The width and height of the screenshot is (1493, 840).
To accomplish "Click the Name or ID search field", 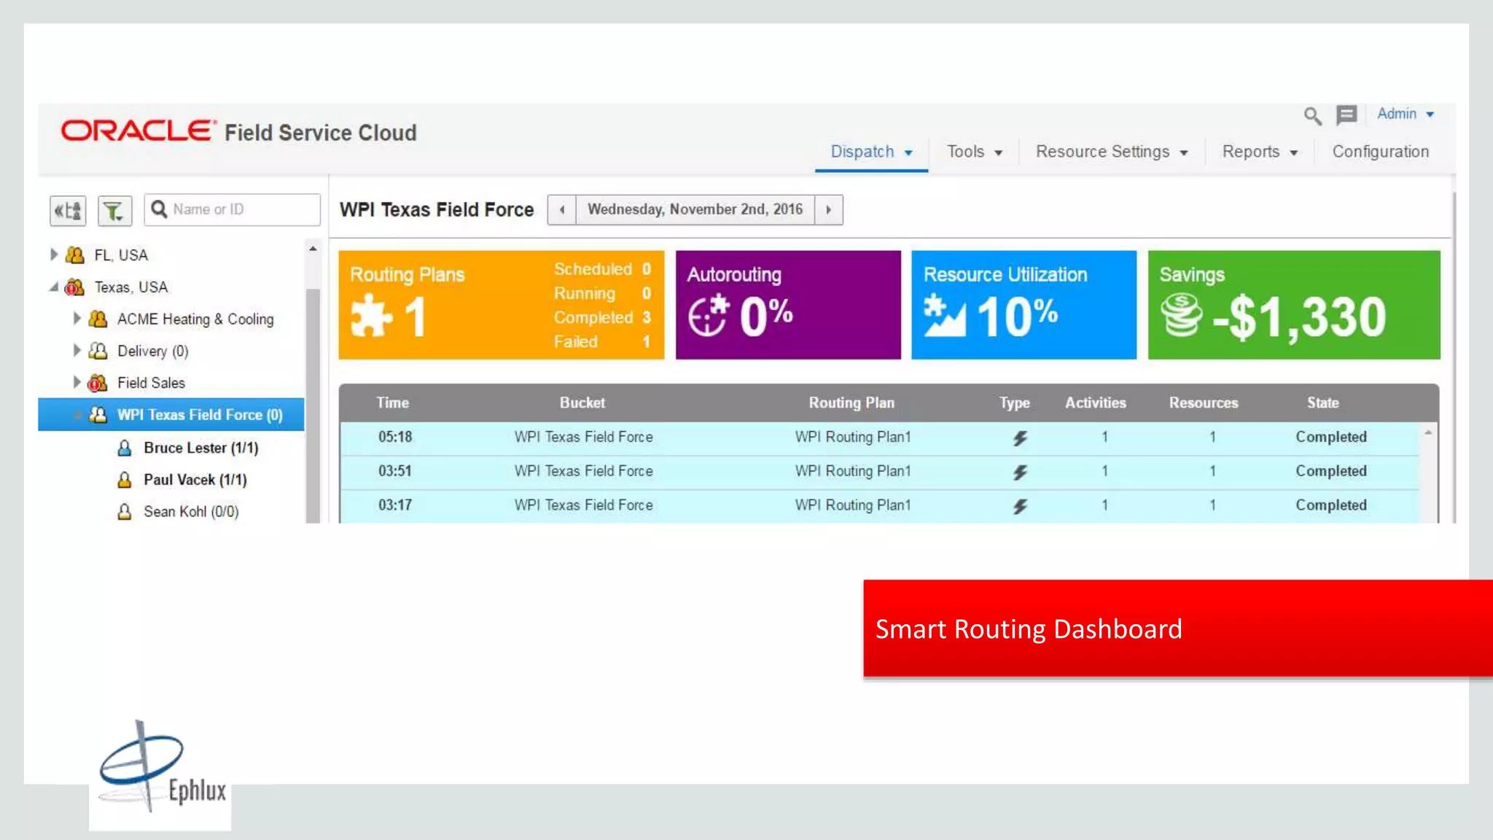I will 232,210.
